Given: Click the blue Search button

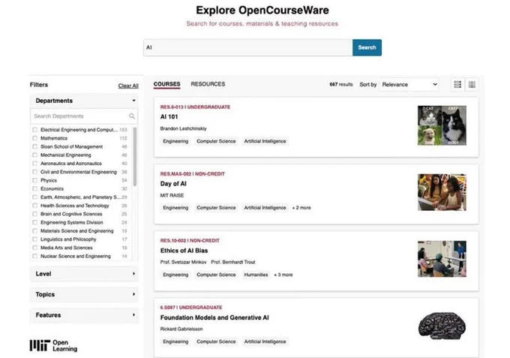Looking at the screenshot, I should (367, 47).
